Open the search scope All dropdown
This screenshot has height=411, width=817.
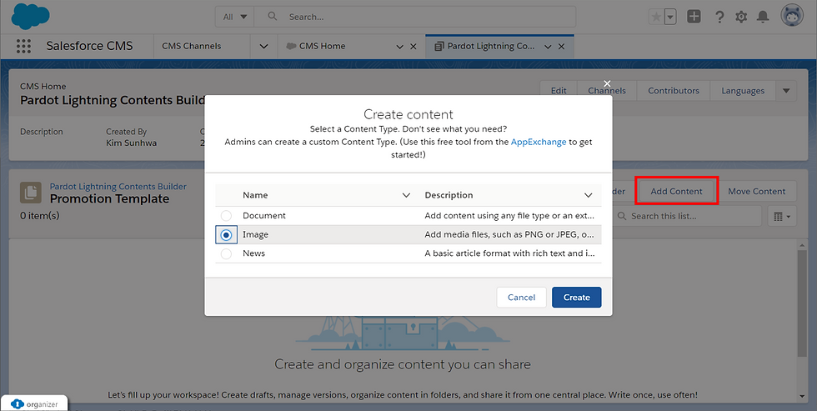234,17
